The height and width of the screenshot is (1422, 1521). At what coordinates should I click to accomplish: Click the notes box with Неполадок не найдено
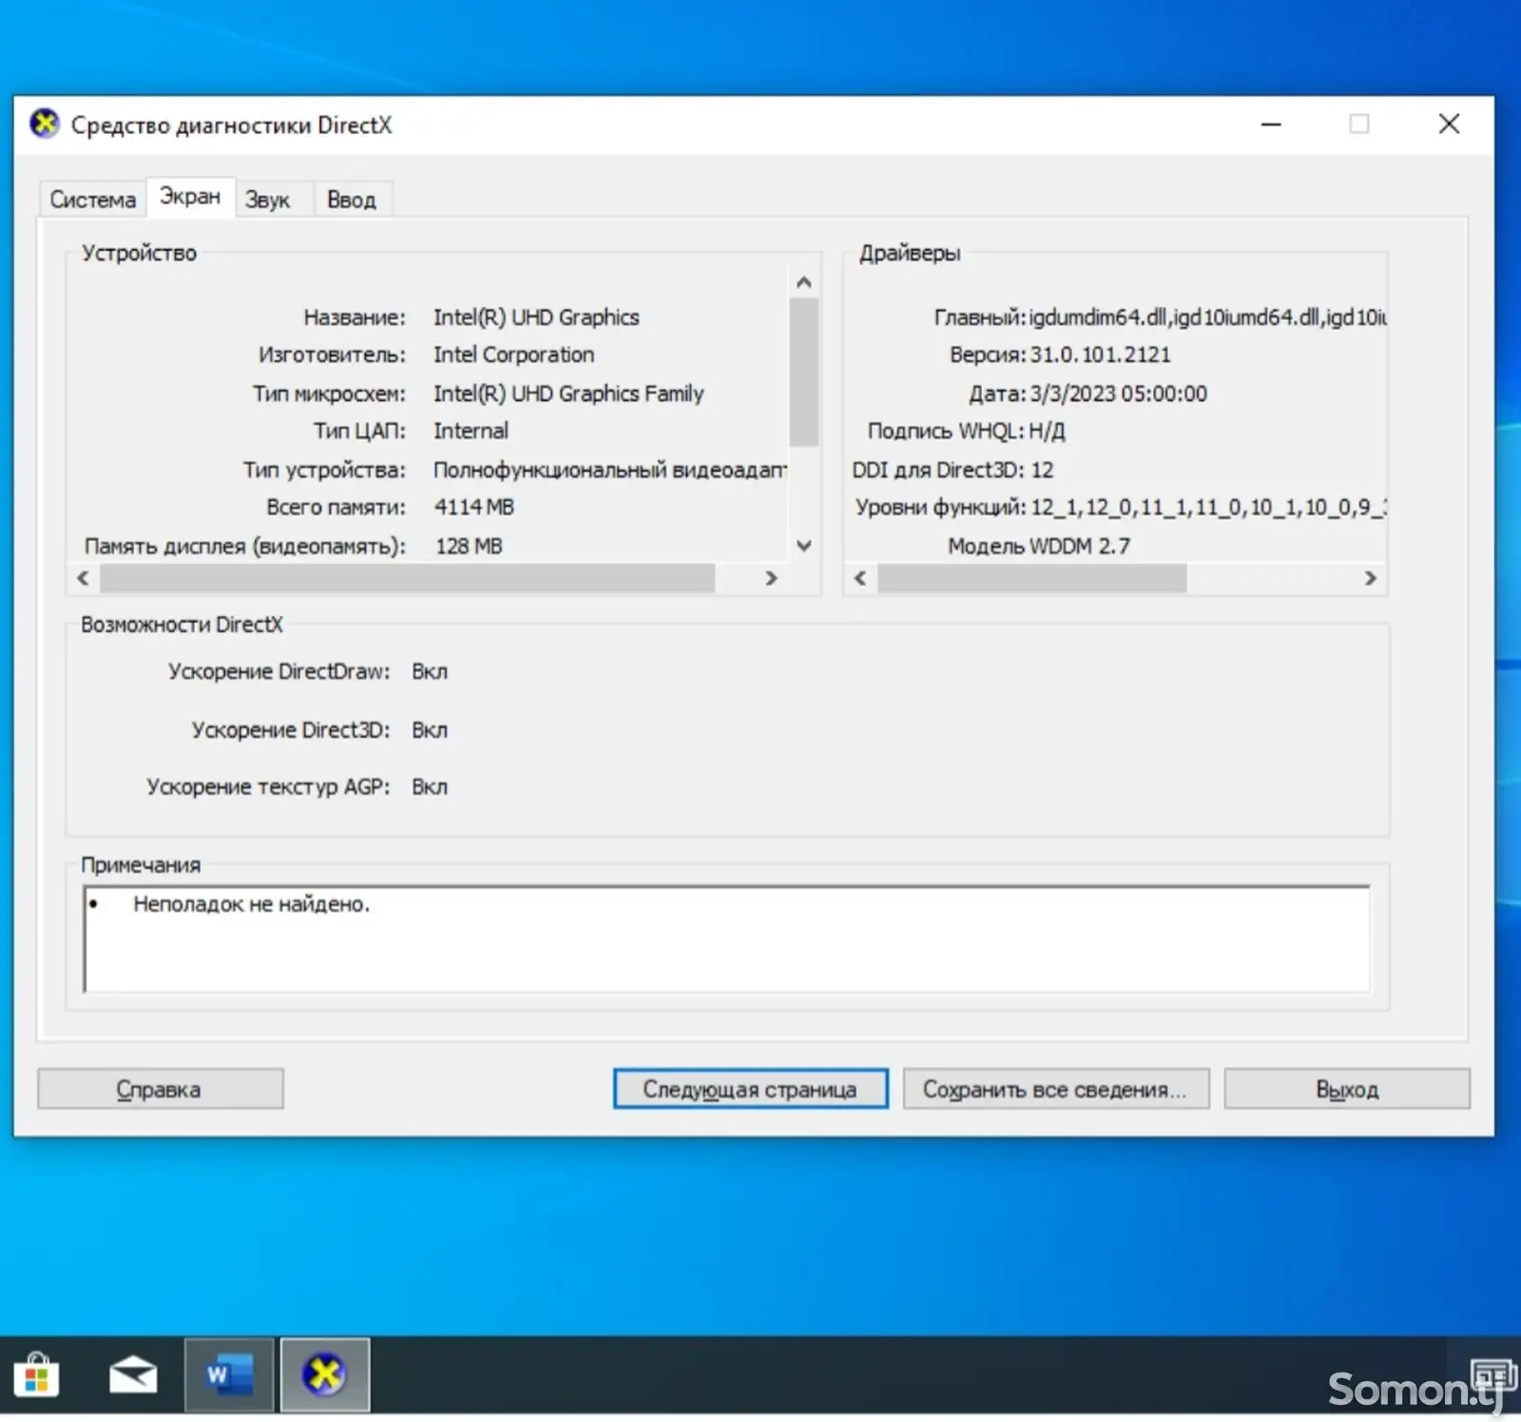727,939
